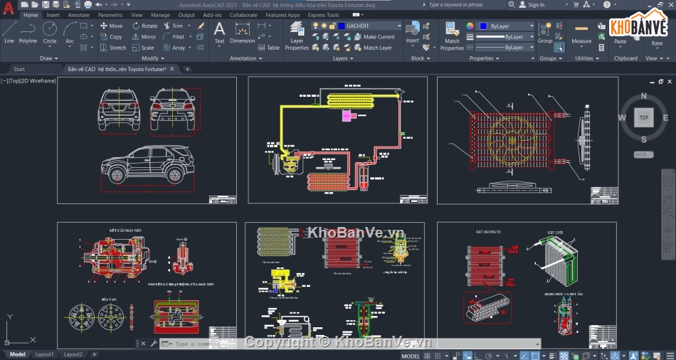Viewport: 676px width, 360px height.
Task: Click the Fillet tool
Action: point(174,37)
